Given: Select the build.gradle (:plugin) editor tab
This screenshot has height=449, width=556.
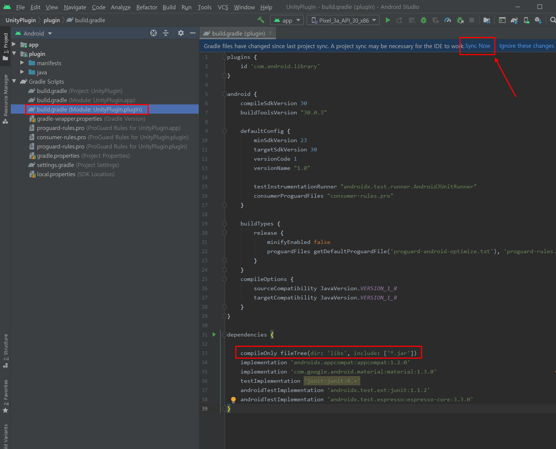Looking at the screenshot, I should coord(238,33).
